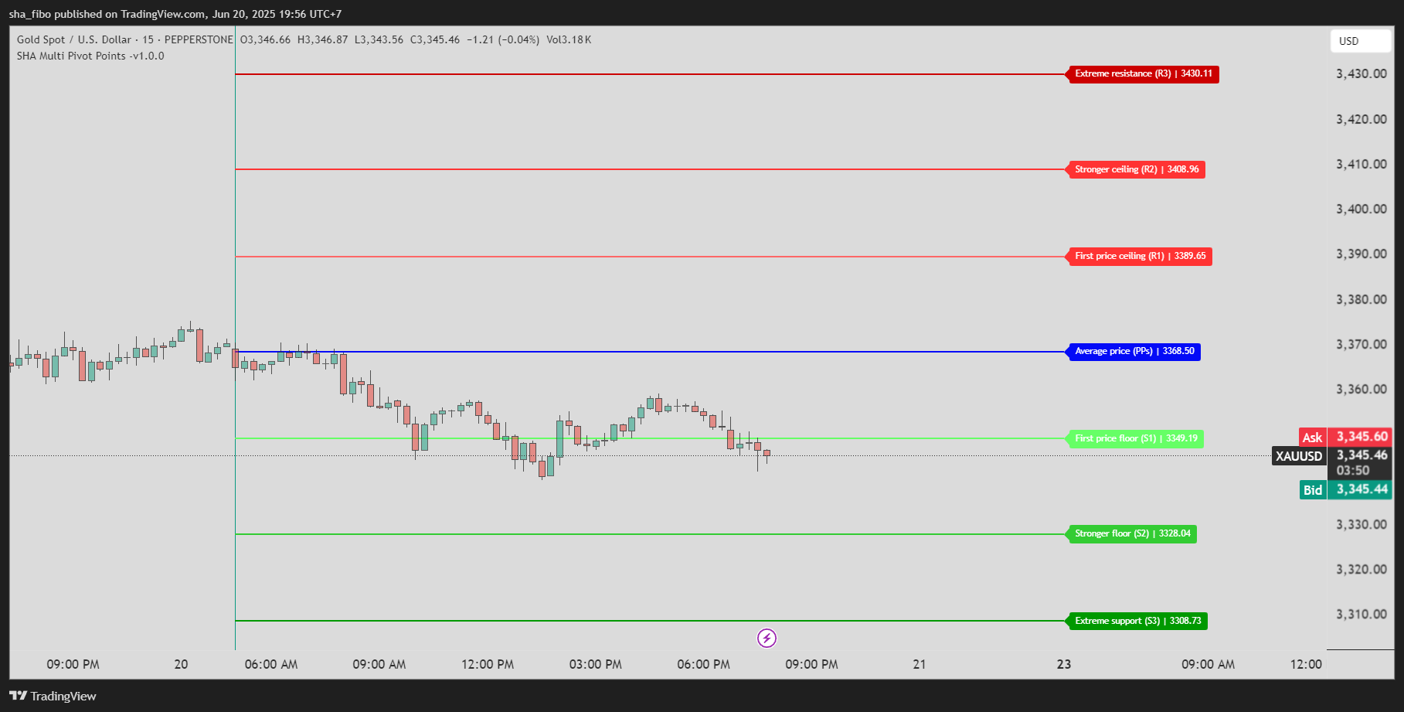Select the Average price (PPs) label

pos(1134,352)
